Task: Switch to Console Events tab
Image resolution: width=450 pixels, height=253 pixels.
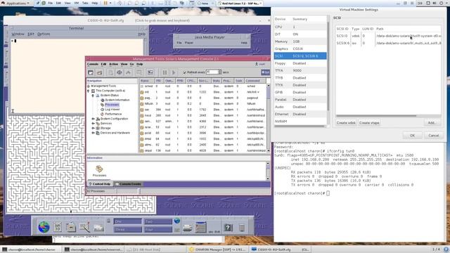Action: [x=128, y=184]
